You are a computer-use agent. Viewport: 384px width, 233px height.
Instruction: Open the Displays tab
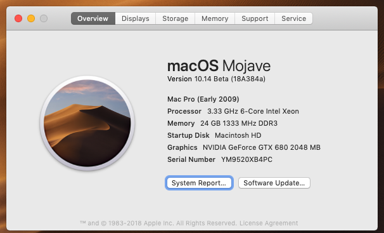pyautogui.click(x=136, y=18)
